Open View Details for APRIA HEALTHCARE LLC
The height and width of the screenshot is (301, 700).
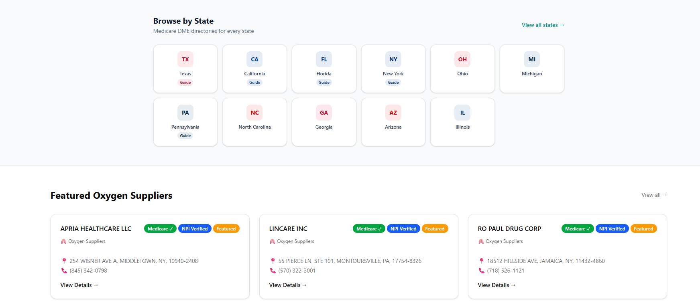pyautogui.click(x=79, y=285)
